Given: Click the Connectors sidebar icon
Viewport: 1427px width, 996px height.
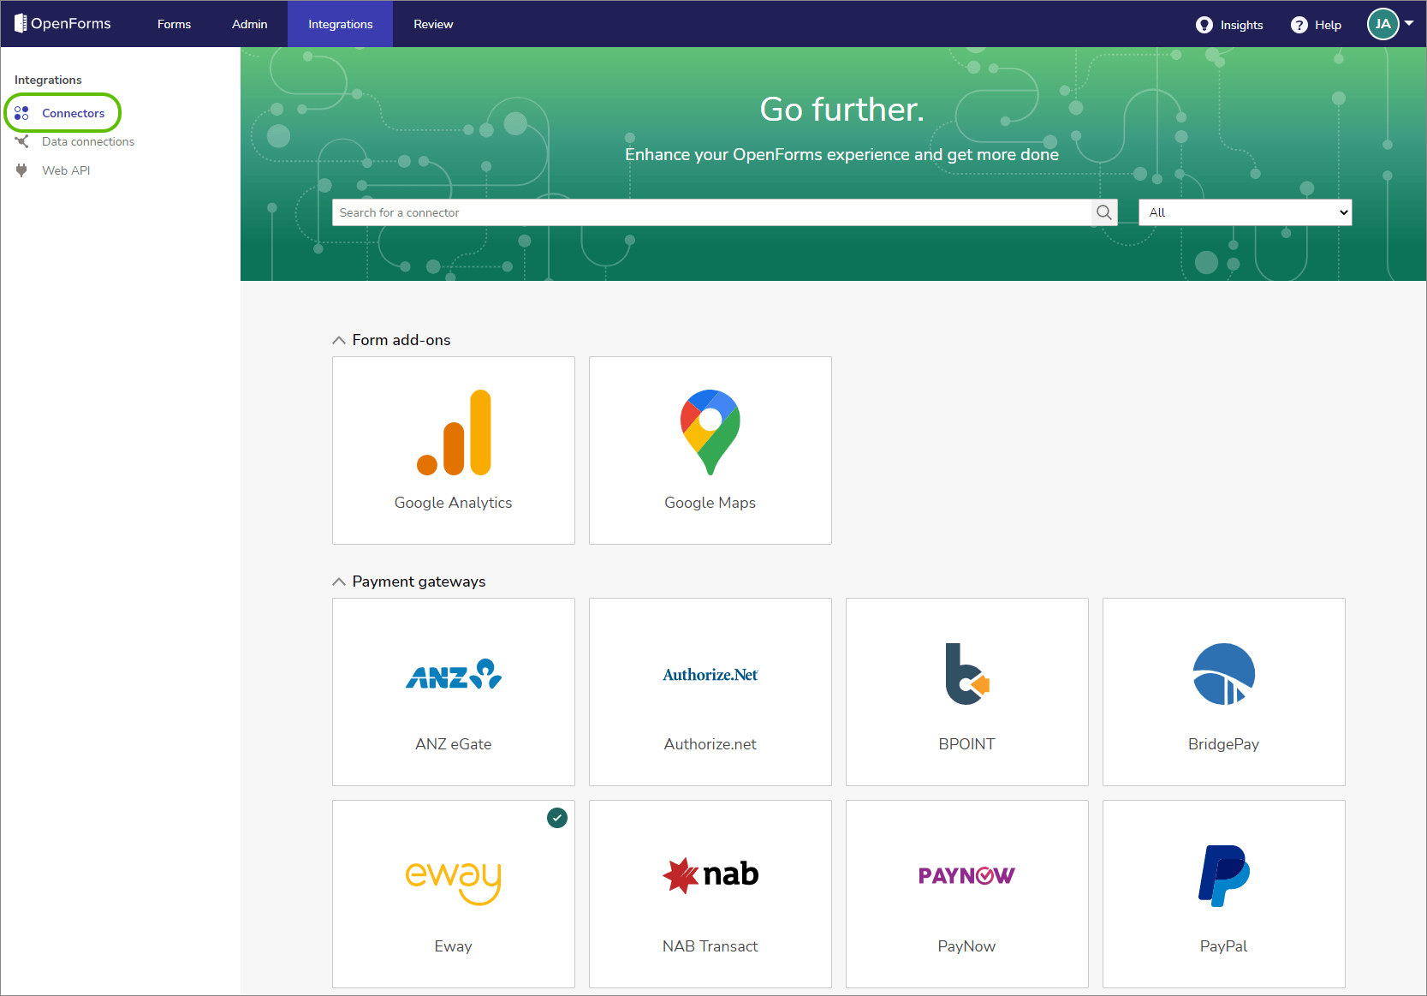Looking at the screenshot, I should pyautogui.click(x=22, y=113).
